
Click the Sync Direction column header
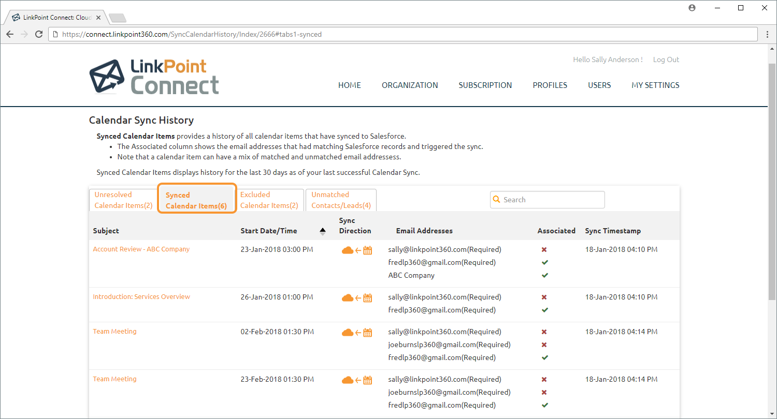355,226
